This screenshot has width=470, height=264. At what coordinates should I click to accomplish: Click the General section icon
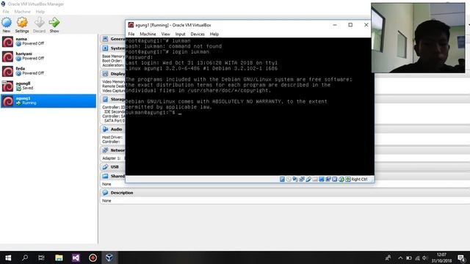pos(105,39)
